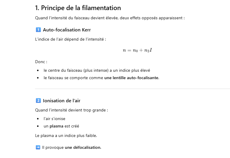Click the bullet dot before "un plasma est créé"
The height and width of the screenshot is (158, 230).
(x=38, y=126)
